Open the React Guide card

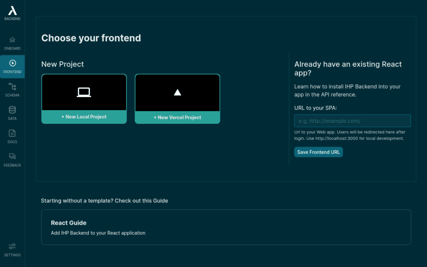pyautogui.click(x=226, y=227)
